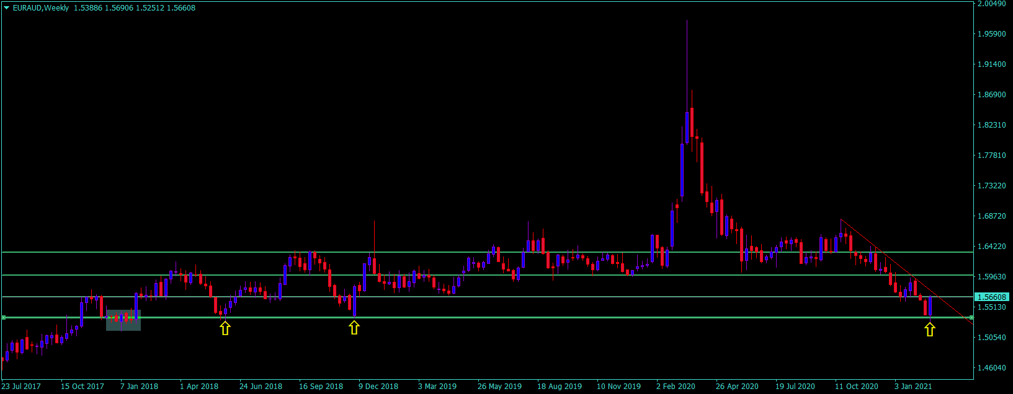Click the 26 May 2019 date label
1013x394 pixels.
tap(499, 387)
